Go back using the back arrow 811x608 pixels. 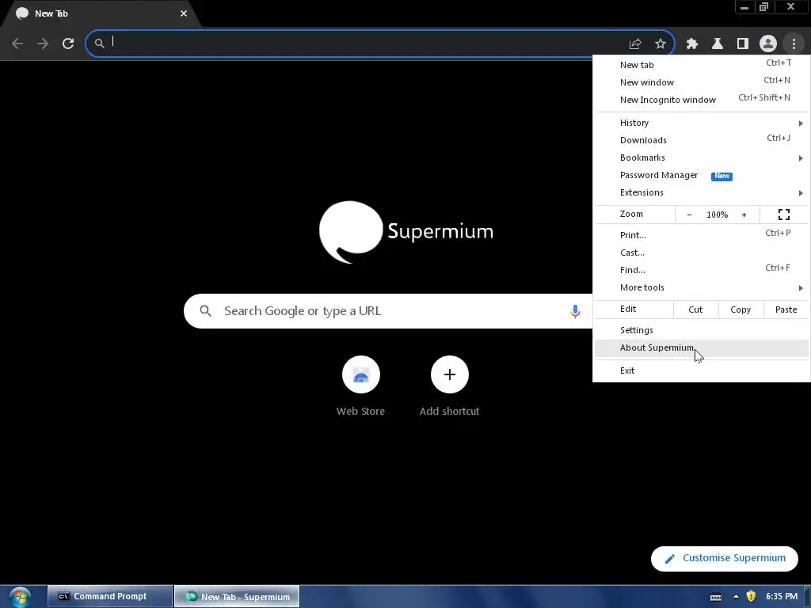(x=17, y=44)
